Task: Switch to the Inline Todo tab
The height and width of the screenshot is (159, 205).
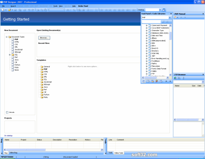Action: tap(119, 153)
